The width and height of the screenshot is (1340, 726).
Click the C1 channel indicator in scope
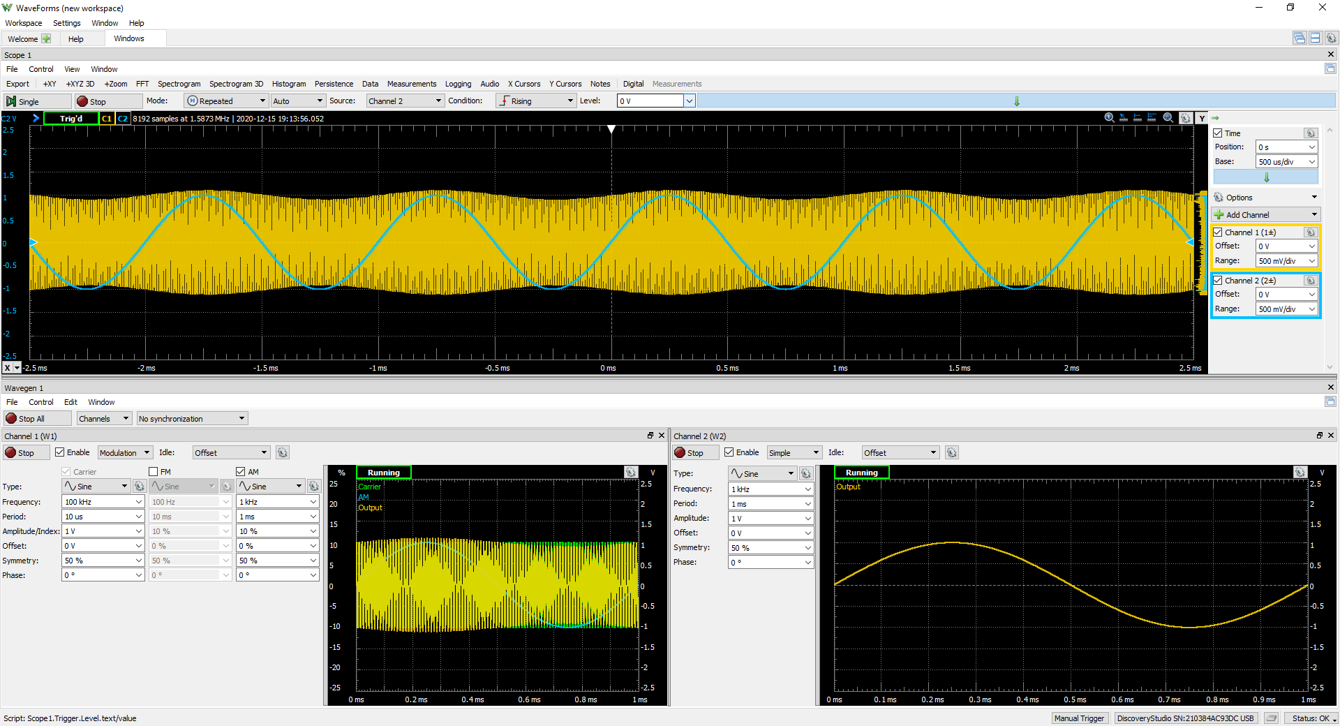point(107,119)
